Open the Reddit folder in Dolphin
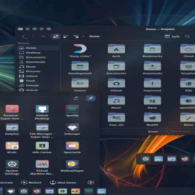 pos(153,119)
